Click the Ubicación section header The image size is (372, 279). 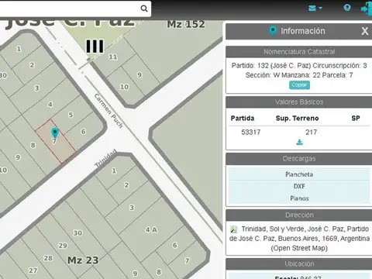299,264
